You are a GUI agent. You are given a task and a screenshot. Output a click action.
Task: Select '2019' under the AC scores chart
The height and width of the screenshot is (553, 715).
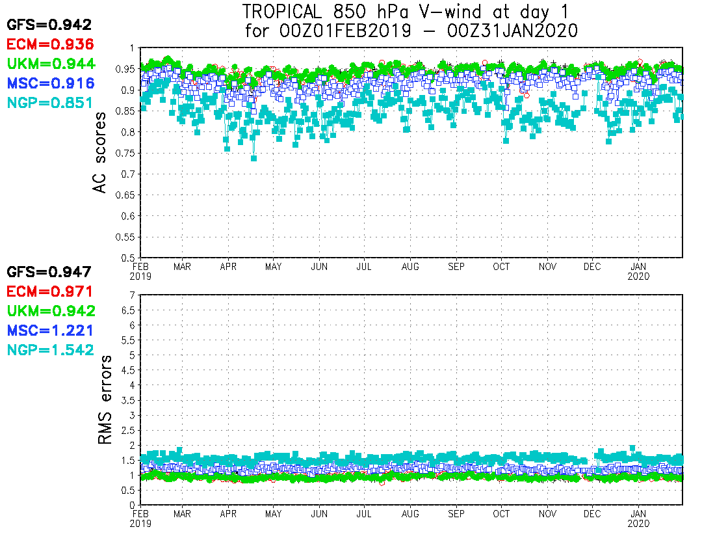(140, 276)
